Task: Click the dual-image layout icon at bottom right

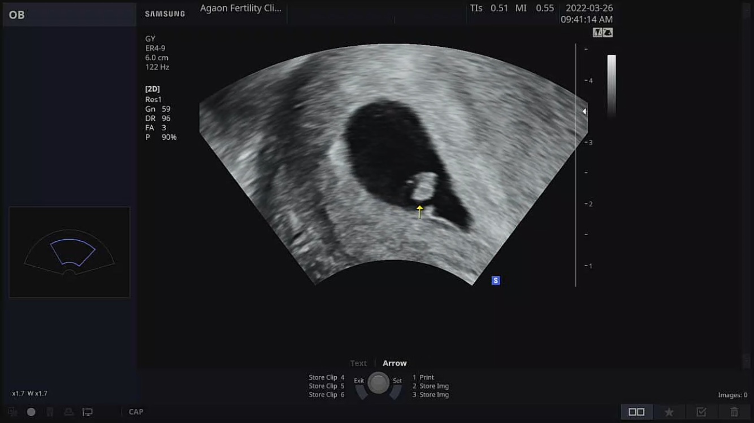Action: tap(636, 412)
